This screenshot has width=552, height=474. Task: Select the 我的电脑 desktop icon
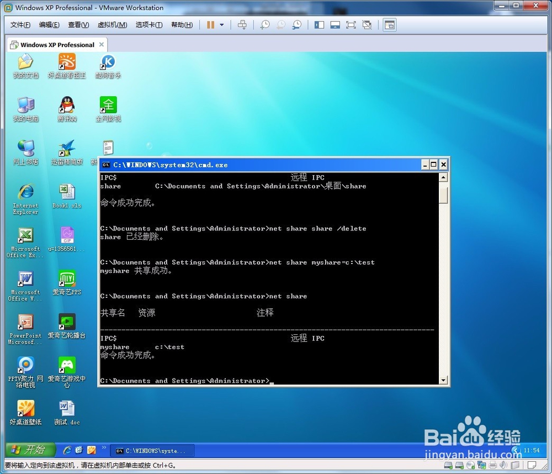[x=25, y=109]
